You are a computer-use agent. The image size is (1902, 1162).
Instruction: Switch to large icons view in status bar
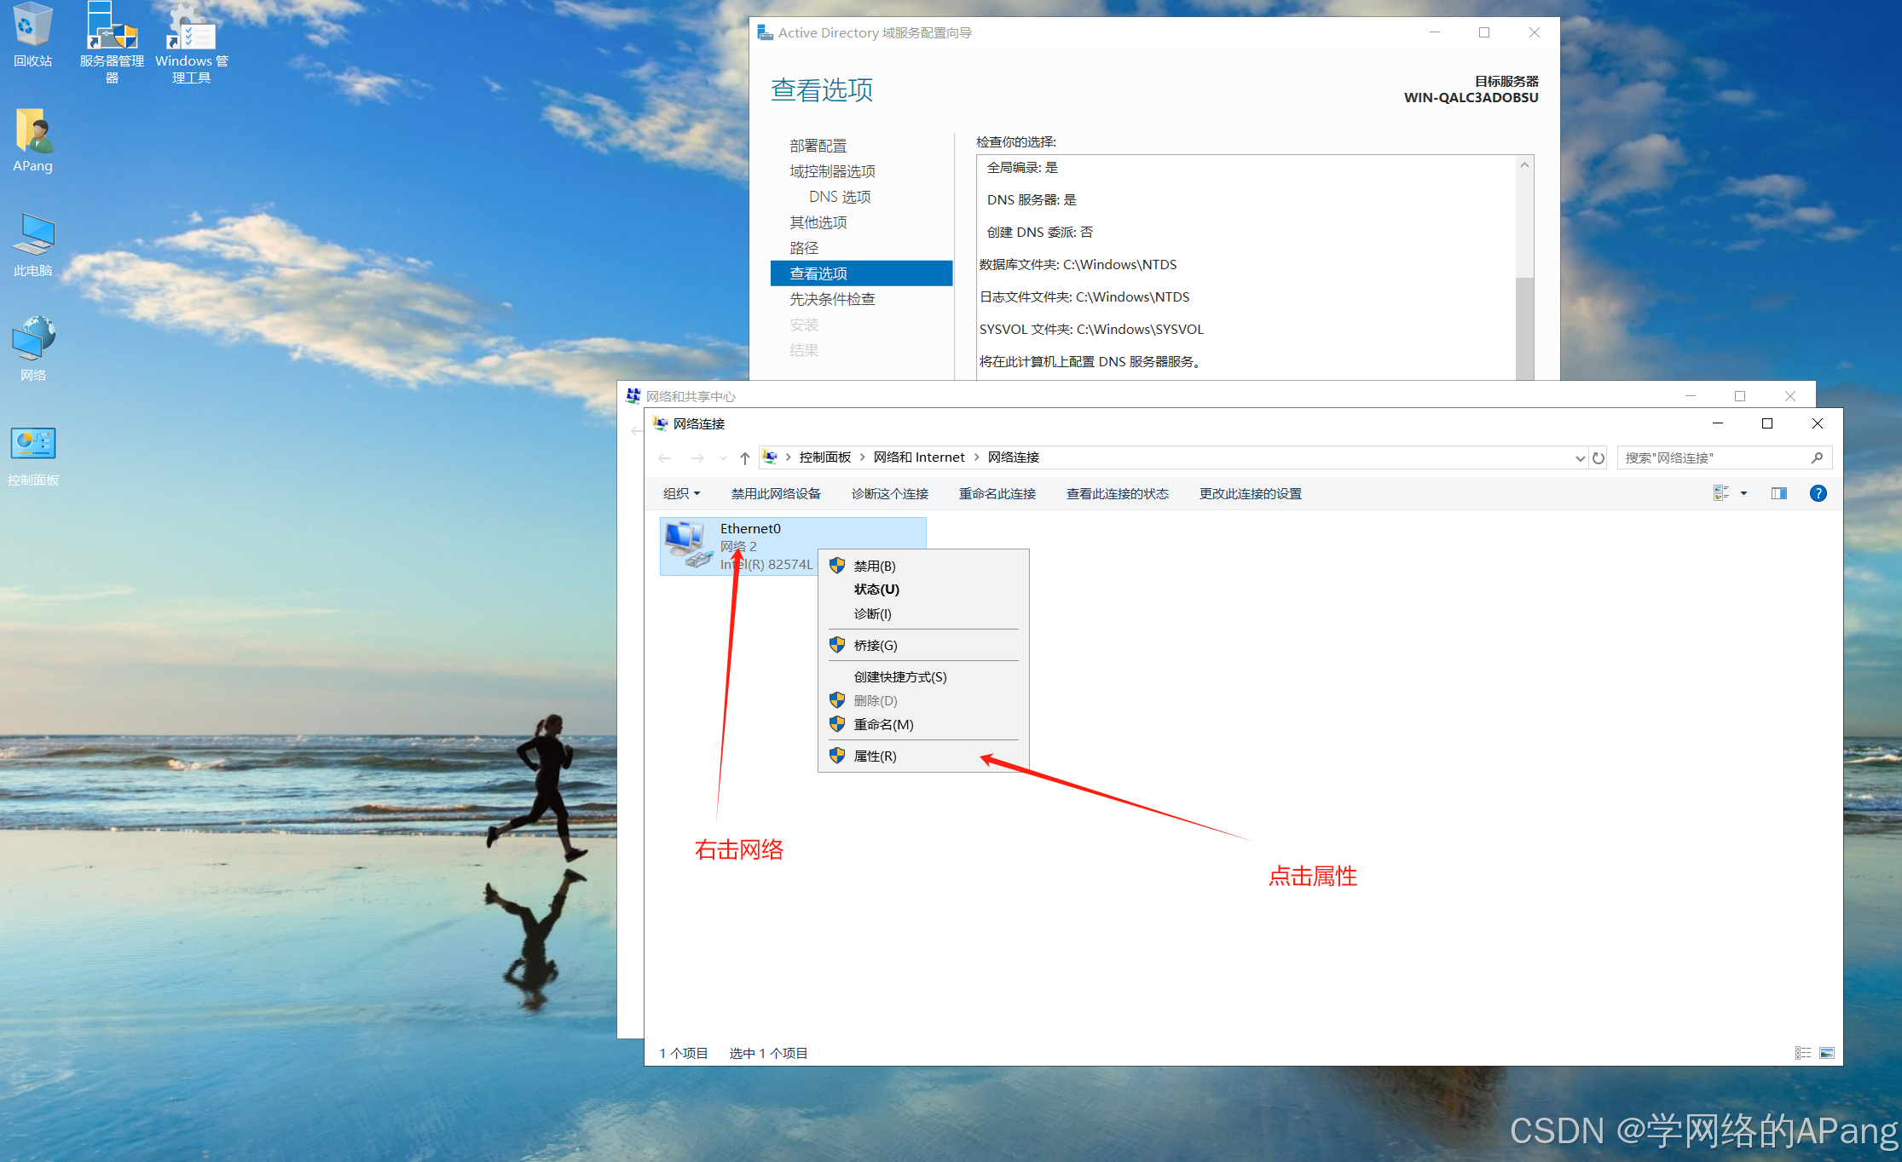pyautogui.click(x=1826, y=1053)
